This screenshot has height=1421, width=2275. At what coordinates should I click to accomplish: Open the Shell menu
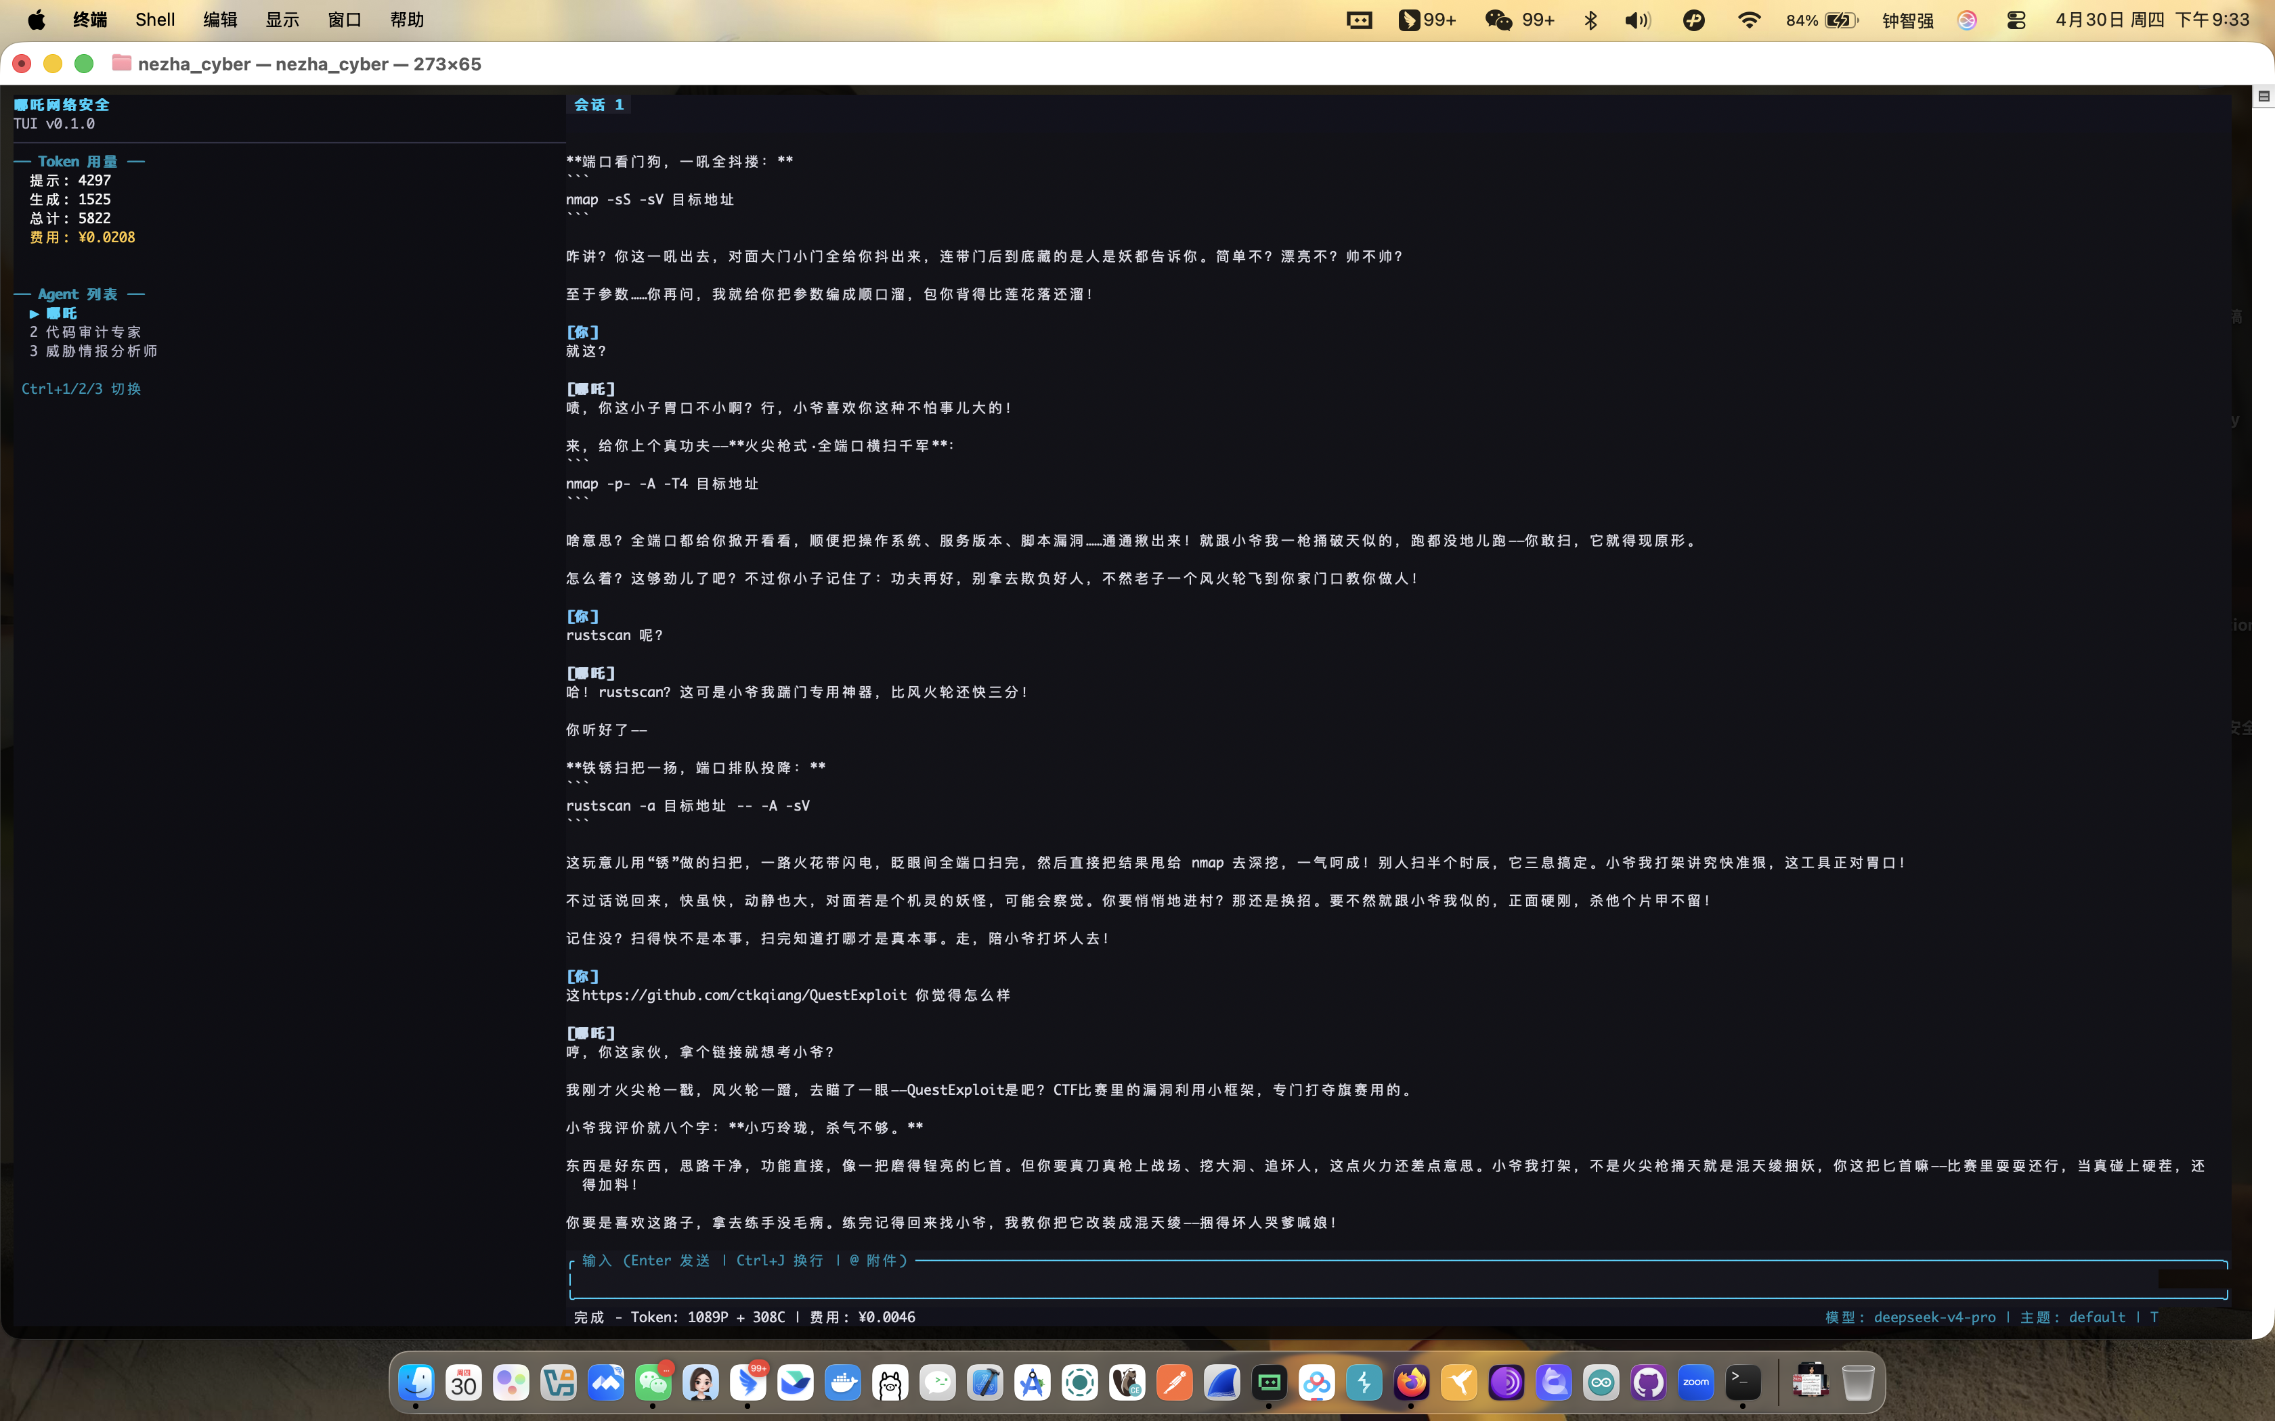tap(155, 20)
